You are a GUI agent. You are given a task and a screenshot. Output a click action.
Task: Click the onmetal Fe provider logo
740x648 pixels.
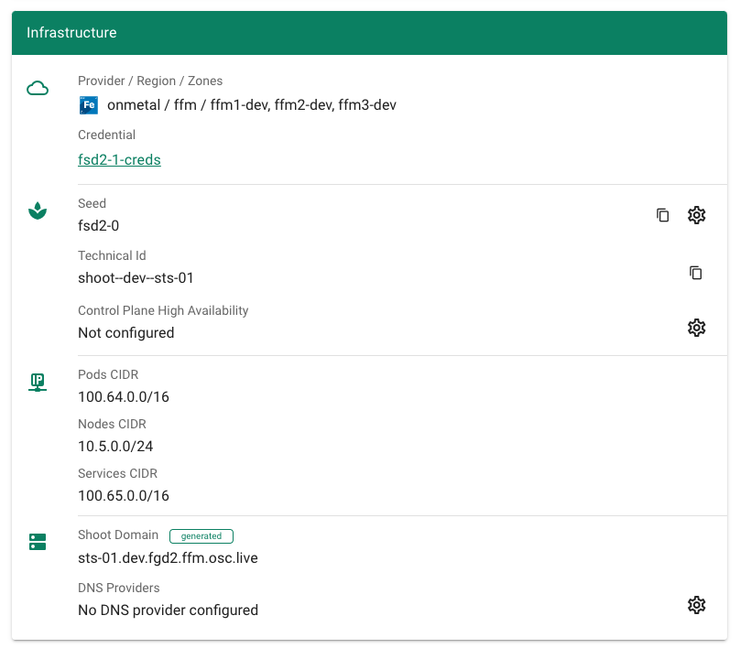[x=88, y=104]
